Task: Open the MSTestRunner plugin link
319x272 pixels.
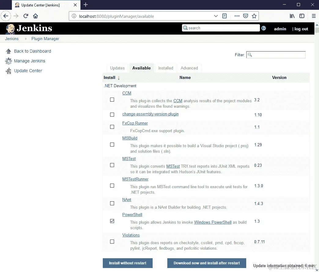Action: click(x=135, y=179)
